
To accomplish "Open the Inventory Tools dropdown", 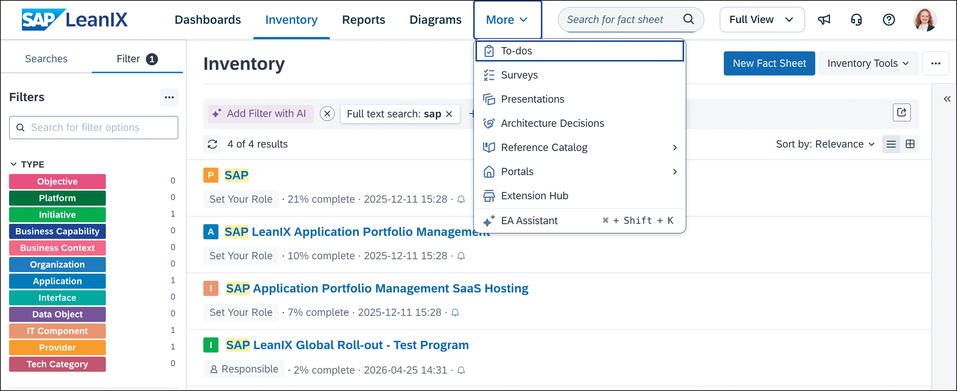I will pyautogui.click(x=868, y=63).
